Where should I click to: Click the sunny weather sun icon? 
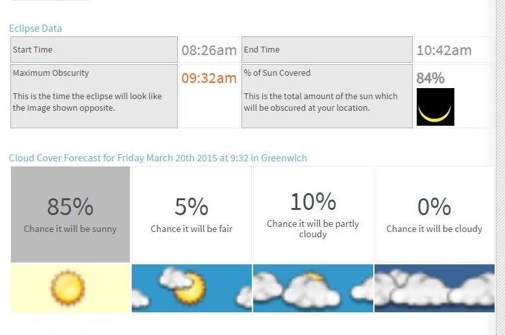coord(68,288)
